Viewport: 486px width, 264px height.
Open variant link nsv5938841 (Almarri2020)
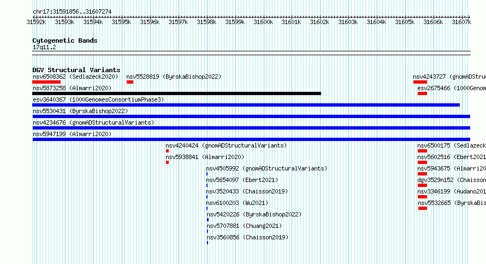point(205,157)
